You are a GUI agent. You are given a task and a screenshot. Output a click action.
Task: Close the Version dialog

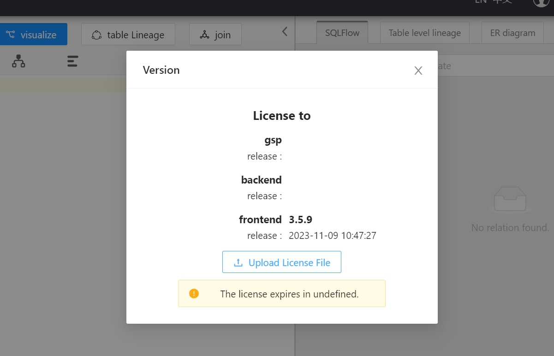point(418,71)
